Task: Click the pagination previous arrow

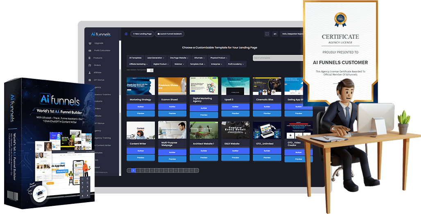Action: 129,170
